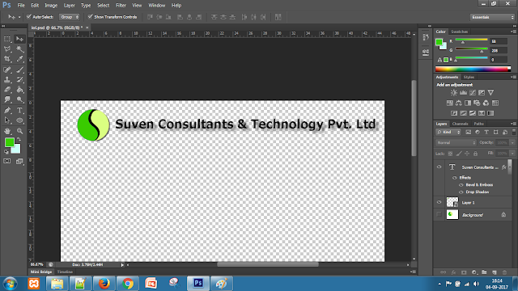Select the Background layer thumbnail
Screen dimensions: 518x291
tap(452, 214)
